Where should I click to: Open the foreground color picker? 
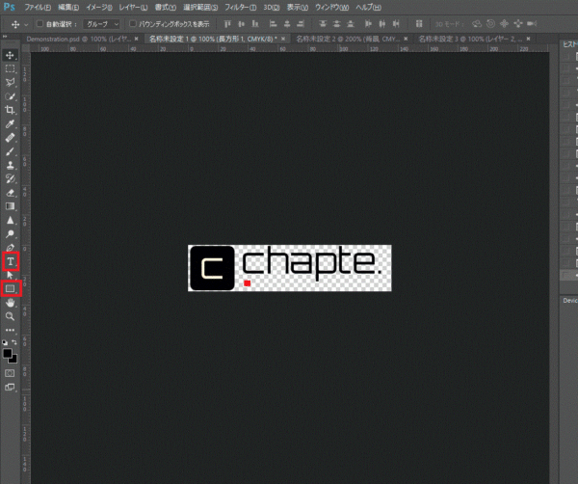(7, 353)
